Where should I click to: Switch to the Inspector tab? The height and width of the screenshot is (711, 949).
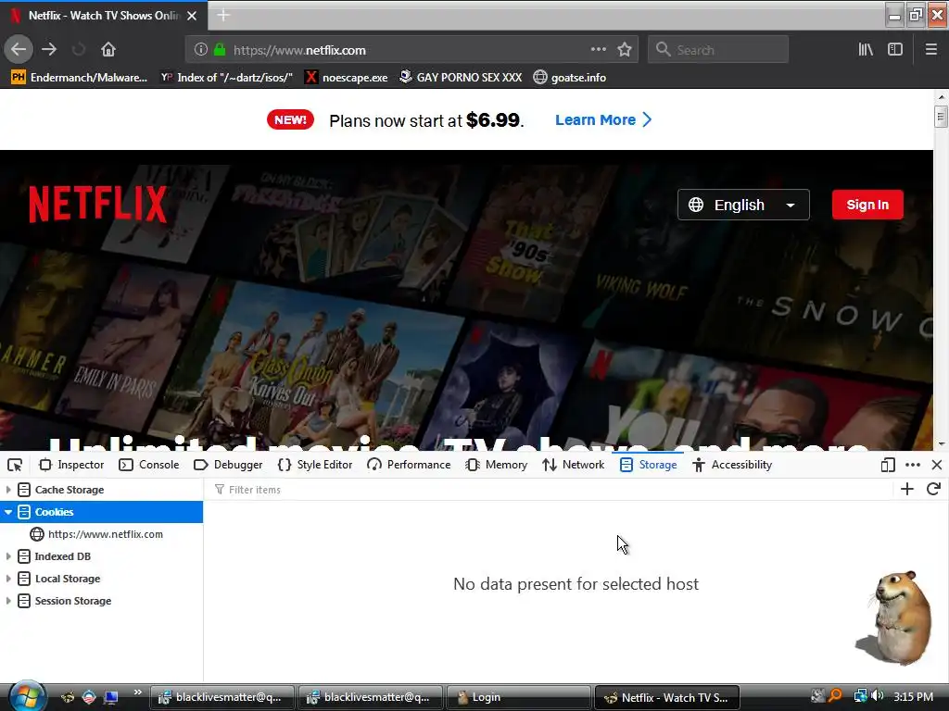tap(71, 465)
